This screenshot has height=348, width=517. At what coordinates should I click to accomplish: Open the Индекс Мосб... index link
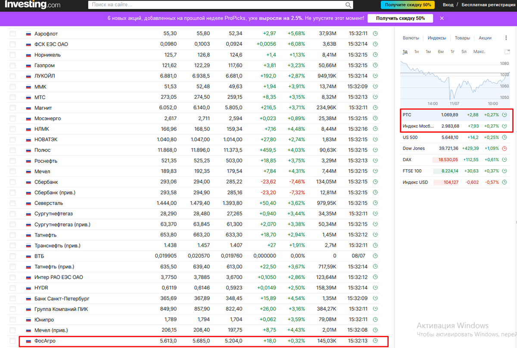click(418, 126)
